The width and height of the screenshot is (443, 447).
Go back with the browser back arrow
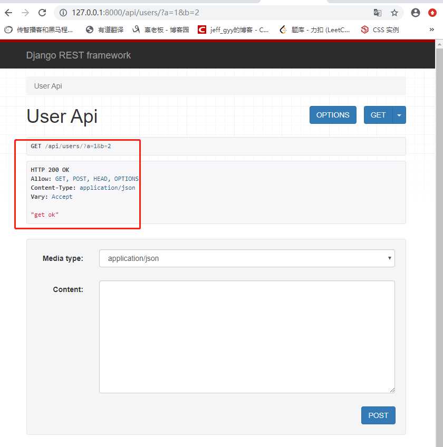pos(8,13)
